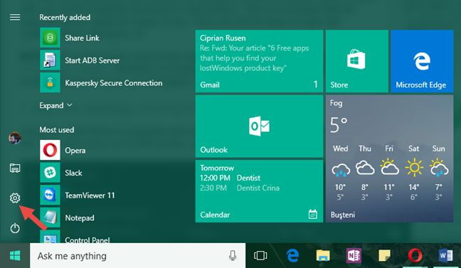Click the Most used heading

pyautogui.click(x=57, y=129)
